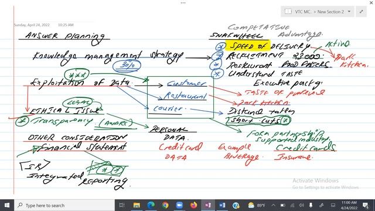This screenshot has width=375, height=211.
Task: Open the three-dots menu at top center
Action: coord(183,3)
